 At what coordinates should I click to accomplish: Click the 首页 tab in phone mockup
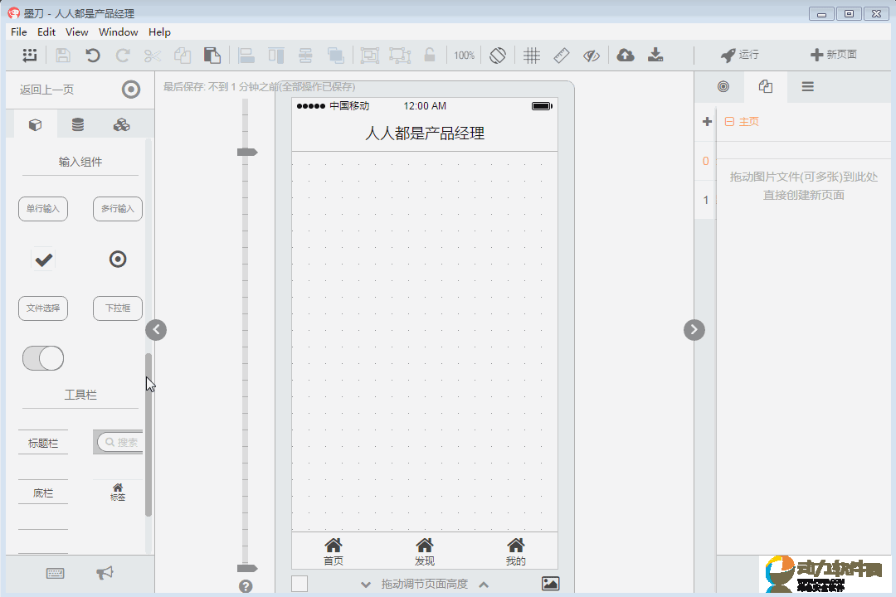pos(334,552)
